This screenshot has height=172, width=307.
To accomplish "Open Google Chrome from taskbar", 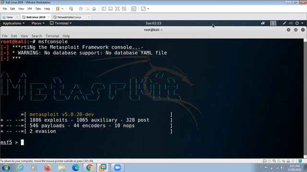I will 90,168.
